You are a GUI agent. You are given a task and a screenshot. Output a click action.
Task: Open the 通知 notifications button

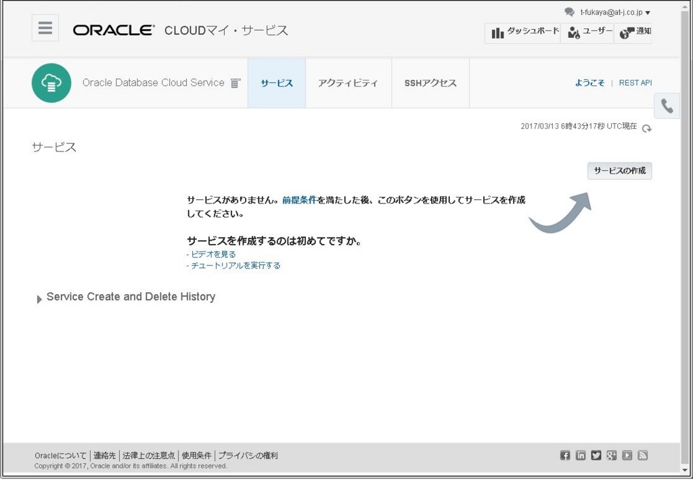pyautogui.click(x=633, y=33)
